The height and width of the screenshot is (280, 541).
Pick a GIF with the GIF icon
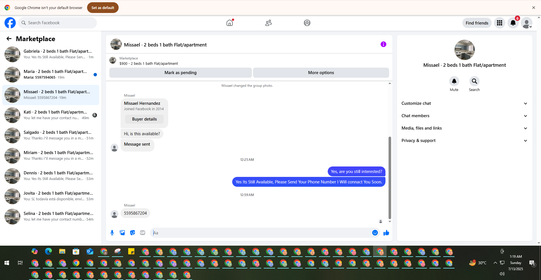click(x=143, y=233)
